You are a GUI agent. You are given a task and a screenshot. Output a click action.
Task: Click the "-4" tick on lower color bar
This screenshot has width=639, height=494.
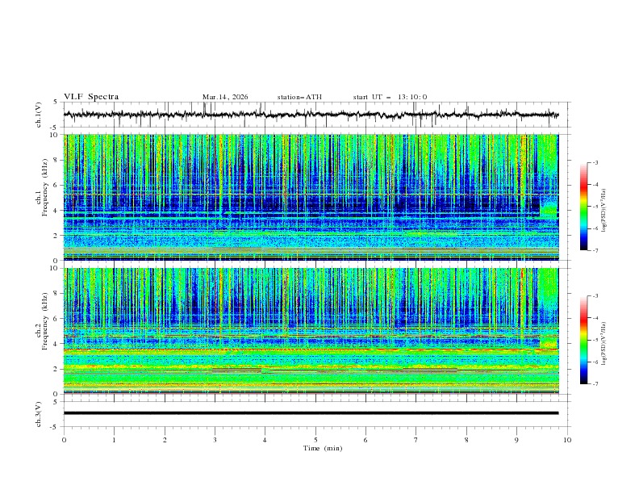pos(595,318)
